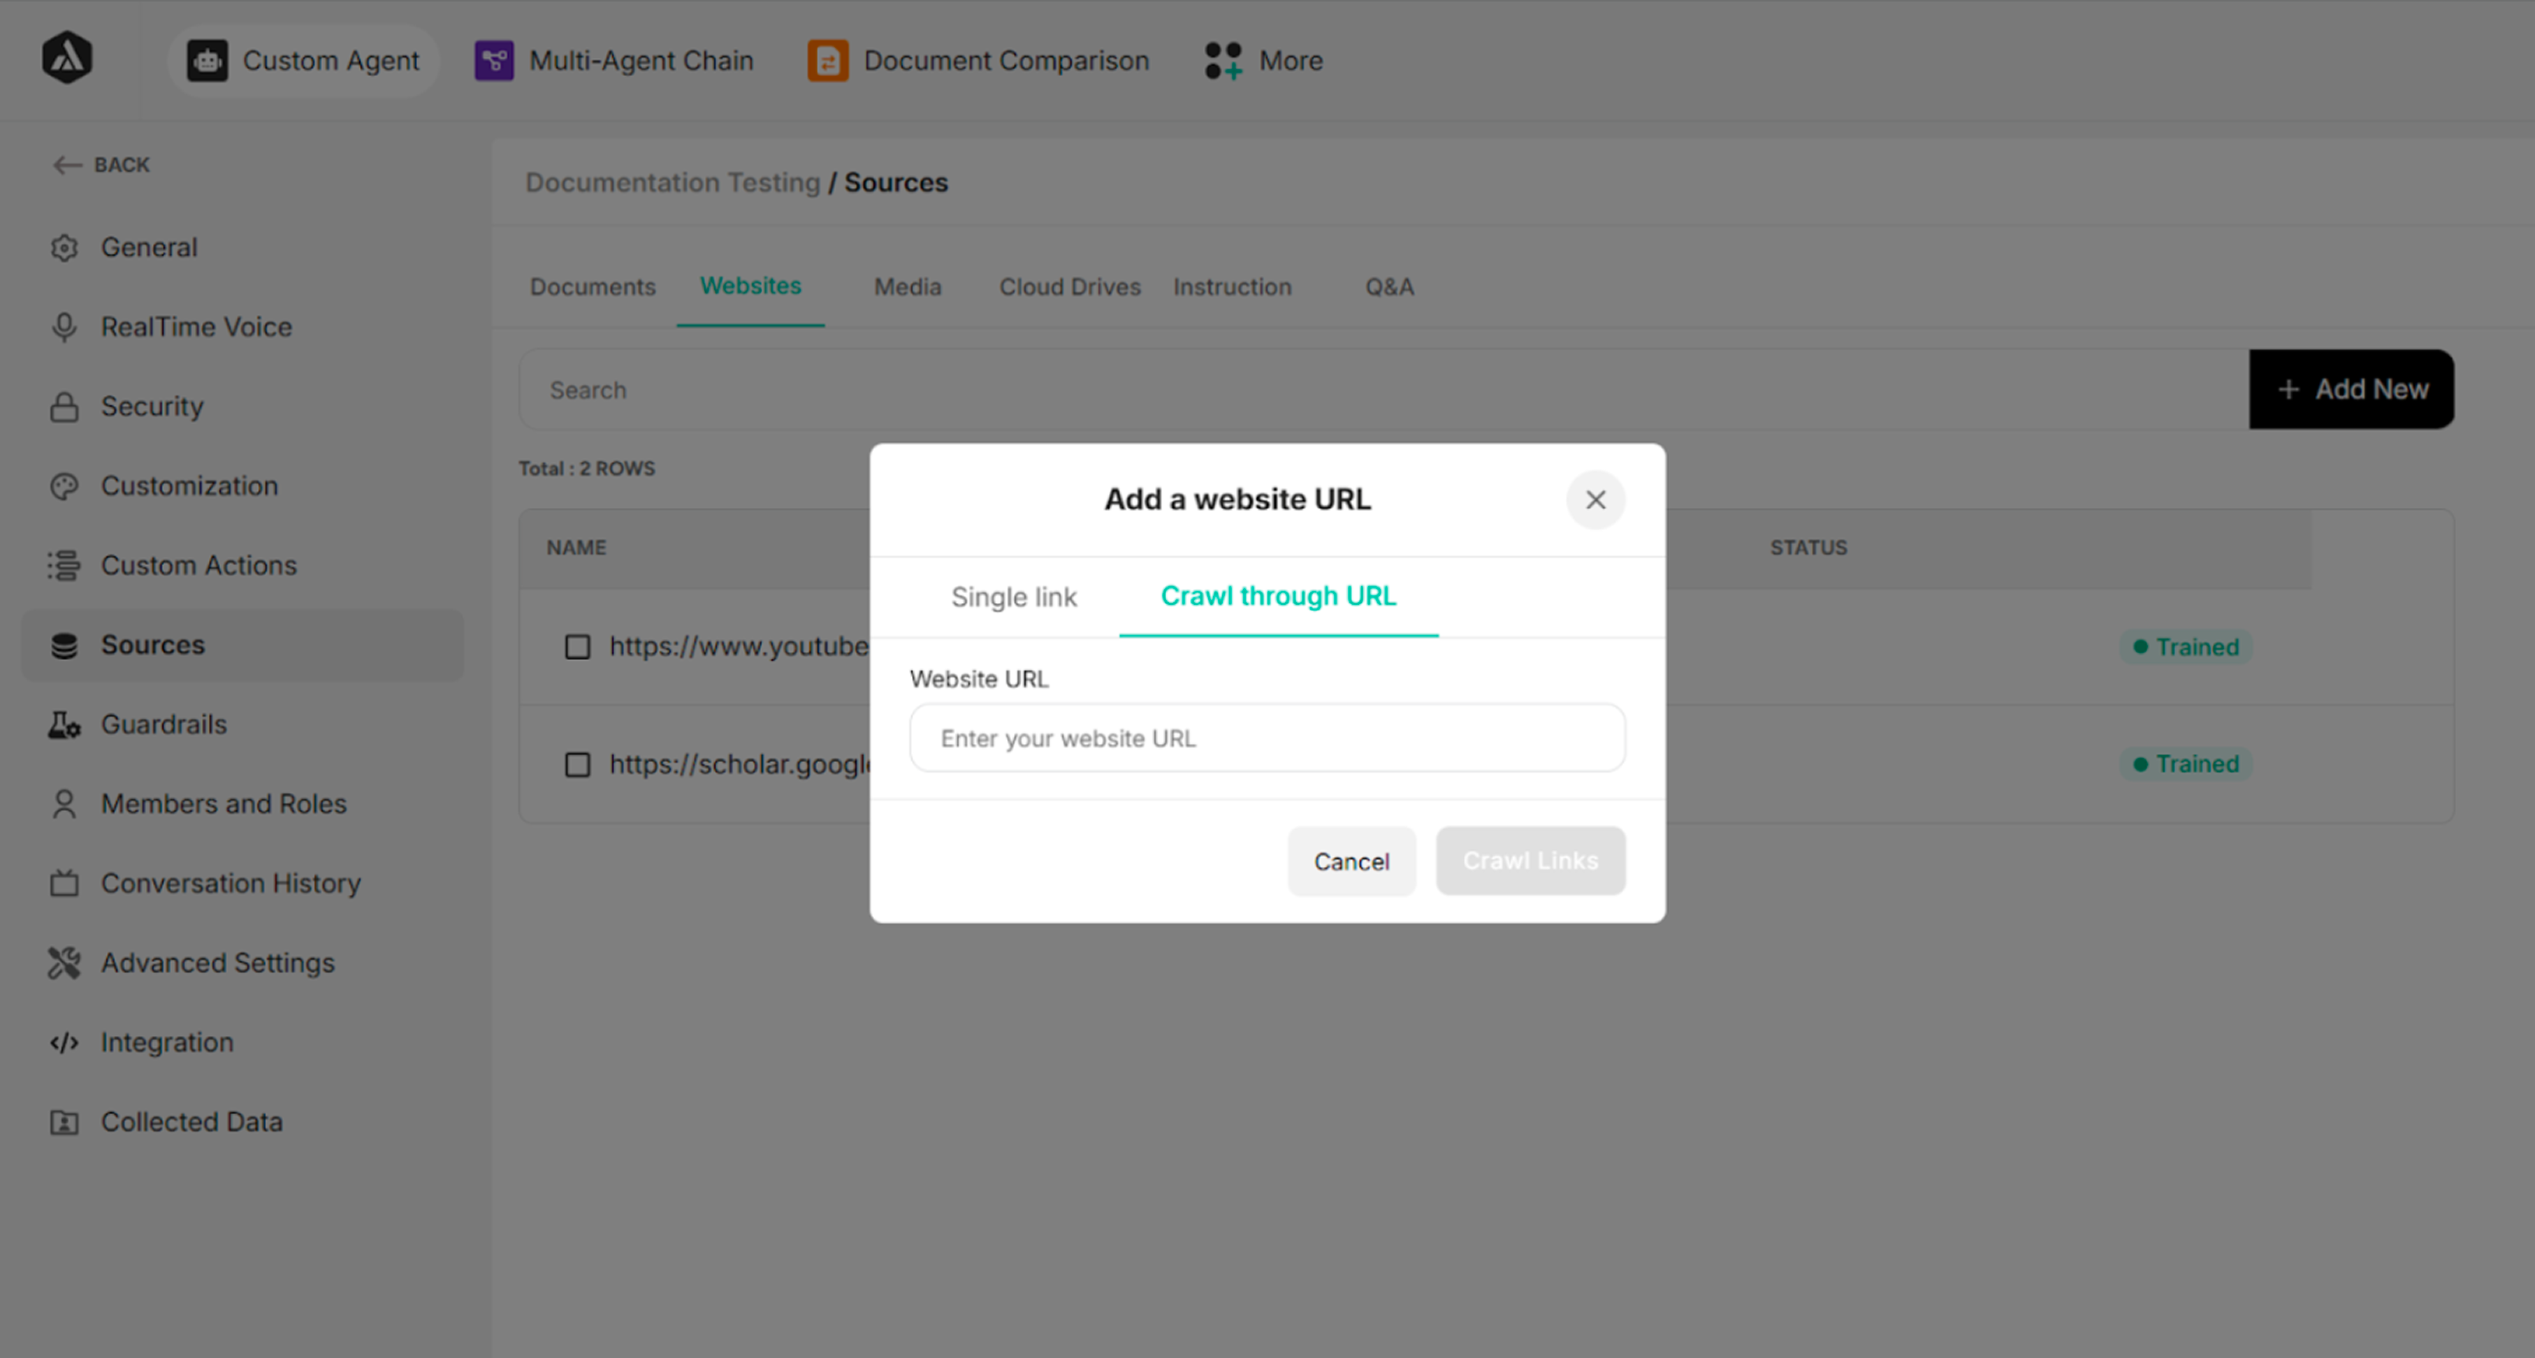Click the Security lock icon
The height and width of the screenshot is (1358, 2535).
pyautogui.click(x=64, y=407)
